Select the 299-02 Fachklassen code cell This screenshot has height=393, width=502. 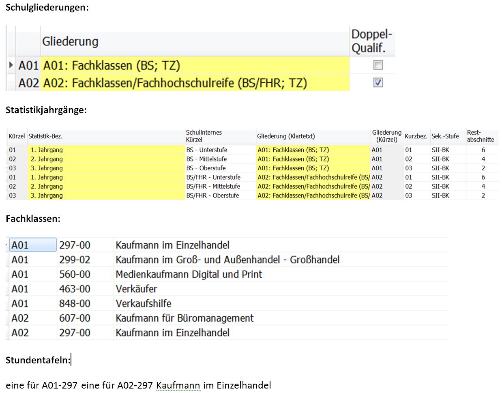[x=85, y=260]
